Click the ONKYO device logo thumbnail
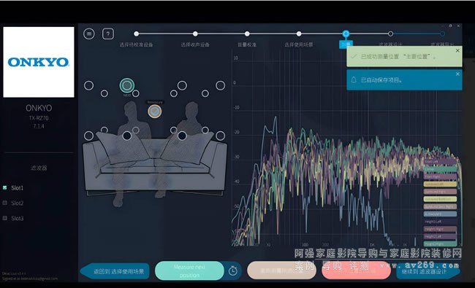Image resolution: width=475 pixels, height=288 pixels. [39, 62]
